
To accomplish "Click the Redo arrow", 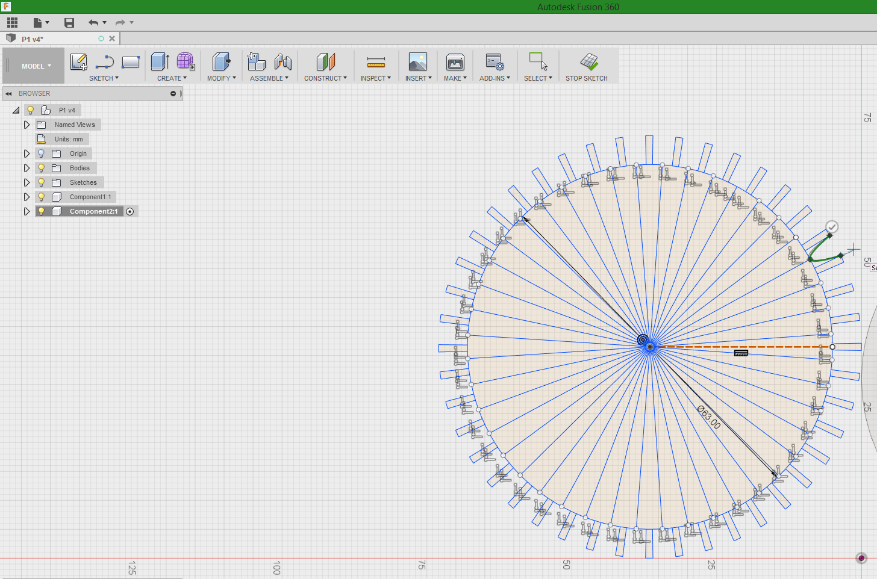I will click(x=120, y=22).
